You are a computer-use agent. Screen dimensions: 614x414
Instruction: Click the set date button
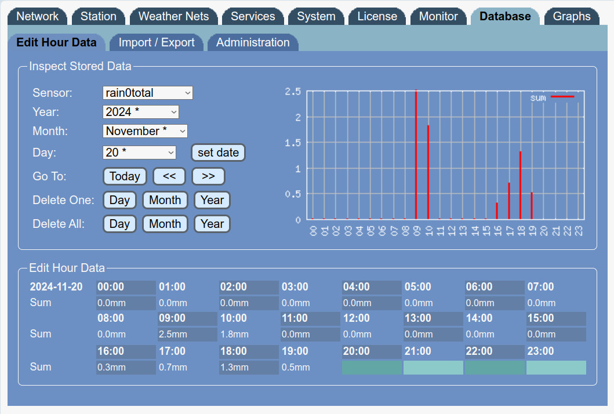[x=218, y=152]
